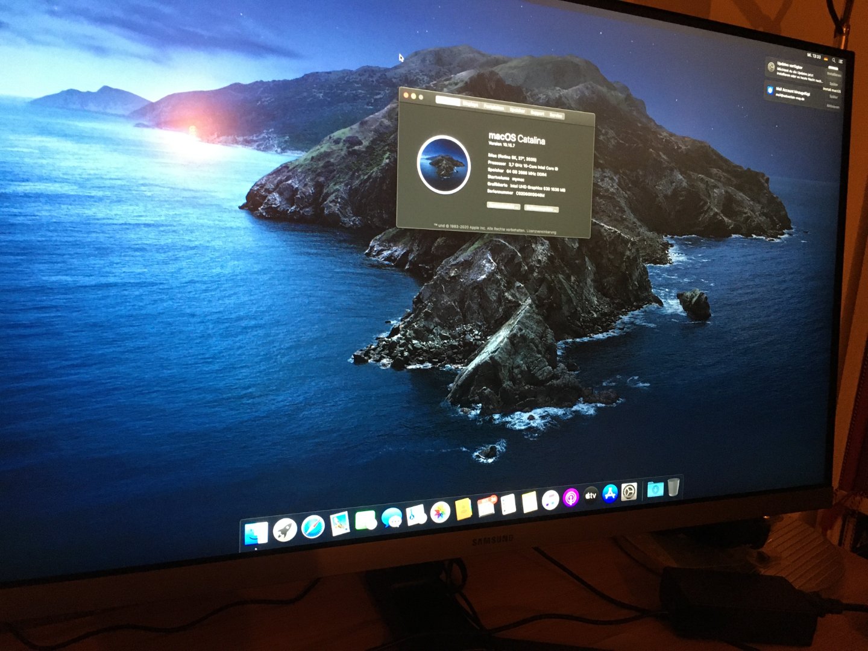Click the macOS Catalina circular logo image

[443, 165]
